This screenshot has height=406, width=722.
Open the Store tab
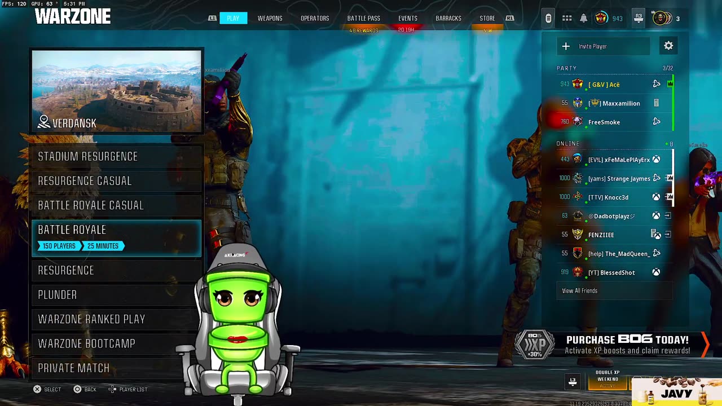pyautogui.click(x=487, y=18)
